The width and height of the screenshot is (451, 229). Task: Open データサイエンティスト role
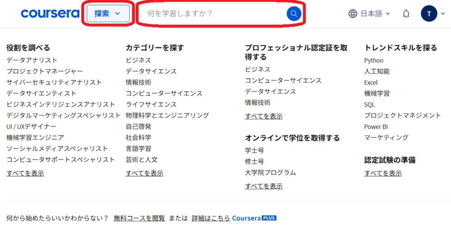click(41, 93)
